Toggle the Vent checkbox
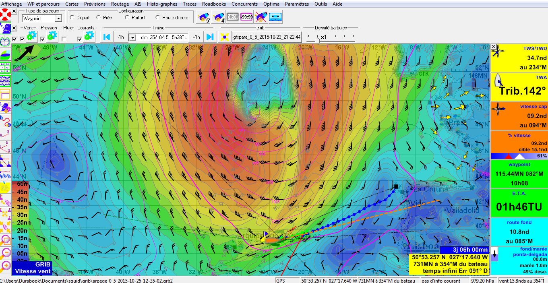The width and height of the screenshot is (548, 283). (22, 39)
